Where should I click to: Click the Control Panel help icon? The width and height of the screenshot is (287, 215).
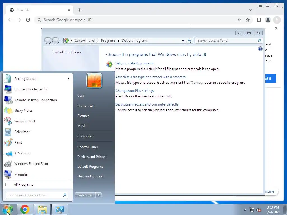(260, 49)
